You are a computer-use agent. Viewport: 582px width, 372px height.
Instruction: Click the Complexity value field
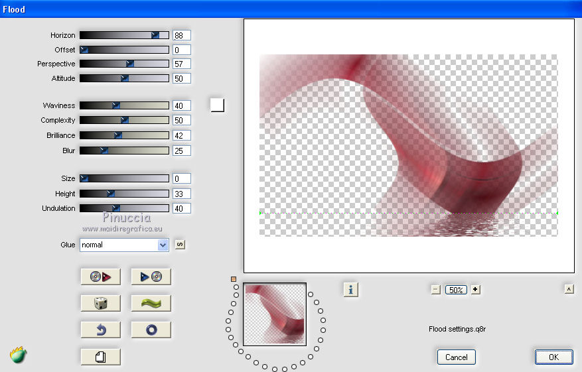[182, 120]
